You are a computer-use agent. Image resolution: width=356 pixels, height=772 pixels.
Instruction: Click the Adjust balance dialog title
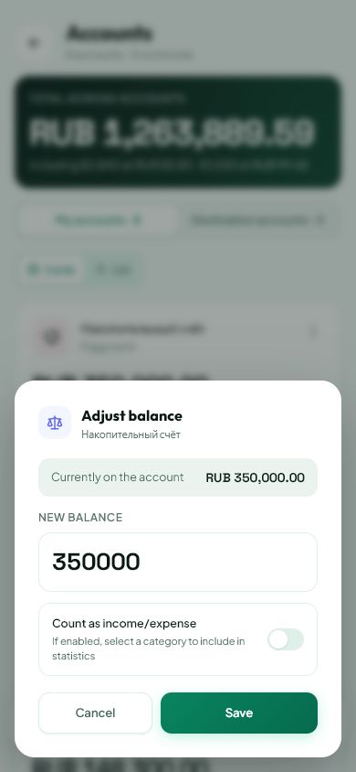pyautogui.click(x=131, y=416)
